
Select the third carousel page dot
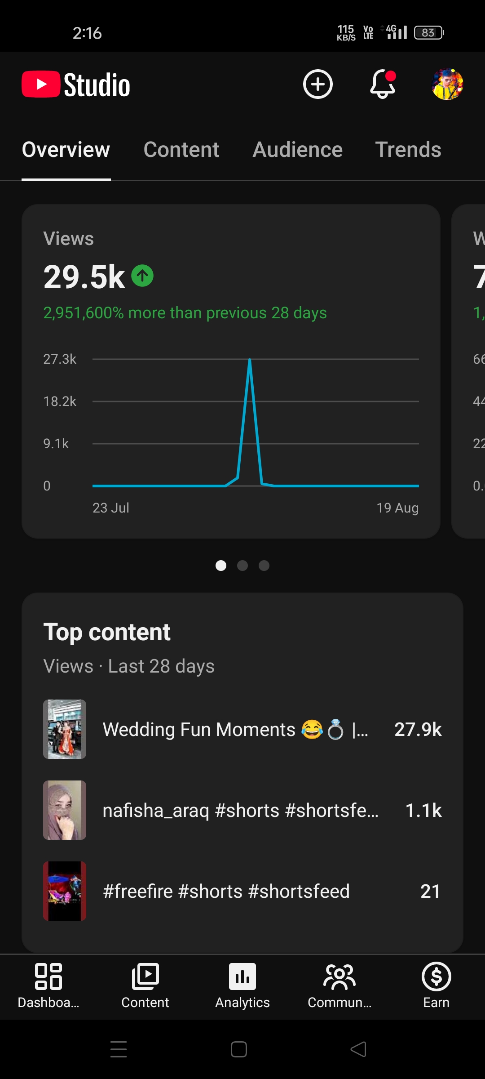coord(264,566)
